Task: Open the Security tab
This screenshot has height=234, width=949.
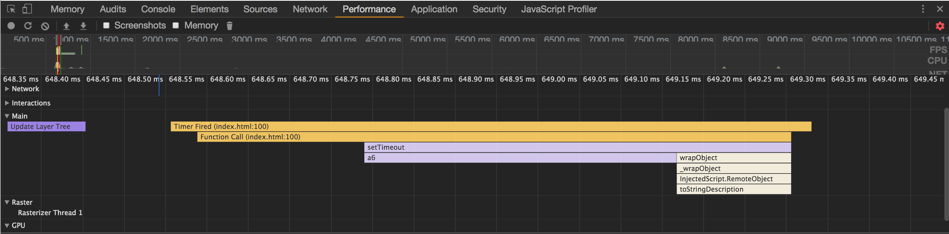Action: [490, 9]
